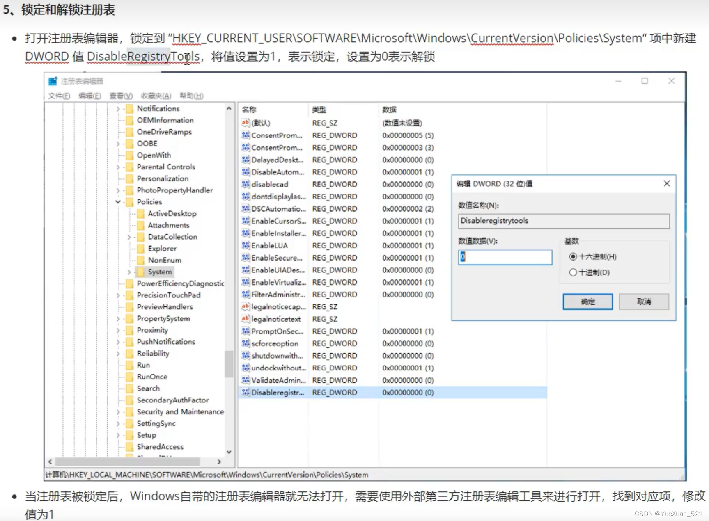Screen dimensions: 709x521
Task: Open the 编辑(E) menu
Action: point(89,96)
